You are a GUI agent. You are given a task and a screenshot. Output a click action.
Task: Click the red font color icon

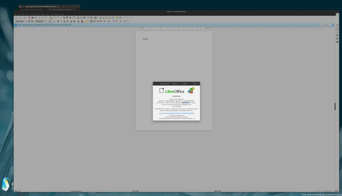[82, 21]
